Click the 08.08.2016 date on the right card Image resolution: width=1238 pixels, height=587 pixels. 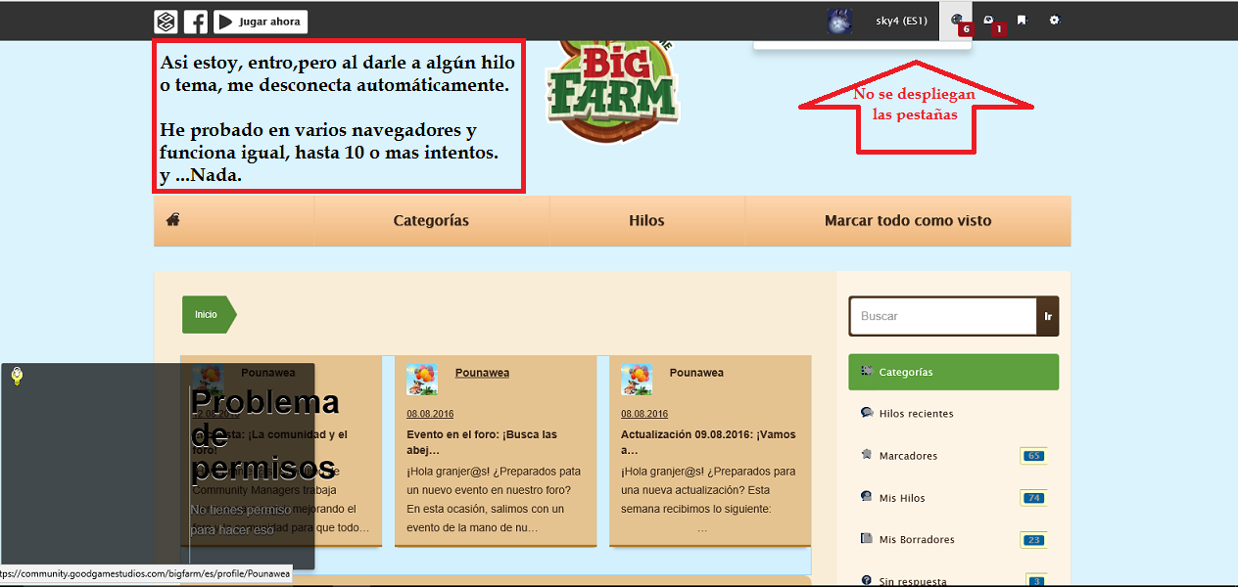(x=644, y=414)
